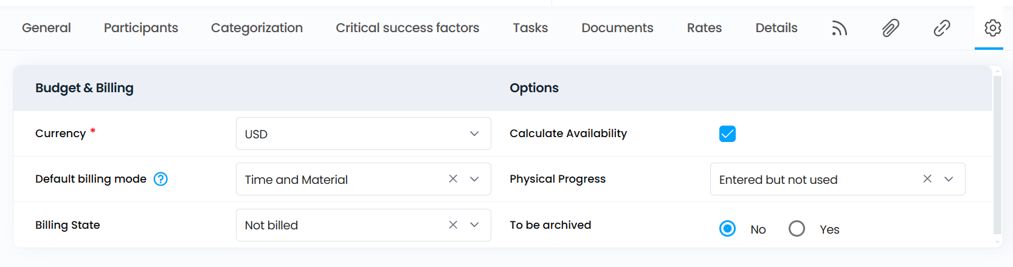Open the Default billing mode dropdown arrow
The image size is (1013, 267).
474,179
